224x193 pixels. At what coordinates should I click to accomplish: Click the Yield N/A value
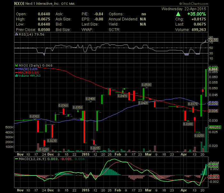click(143, 24)
